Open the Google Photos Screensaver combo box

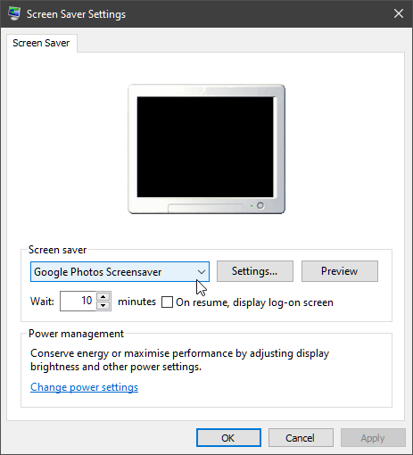(120, 272)
